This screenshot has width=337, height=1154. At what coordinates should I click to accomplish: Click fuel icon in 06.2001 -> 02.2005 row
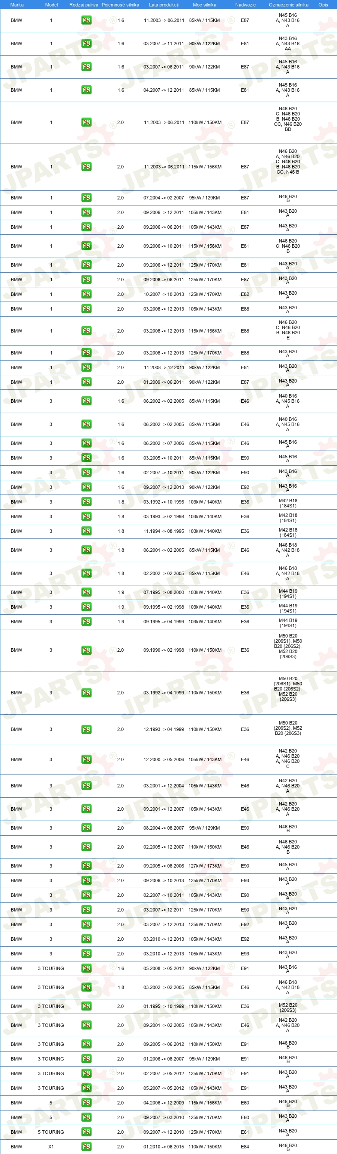tap(87, 550)
